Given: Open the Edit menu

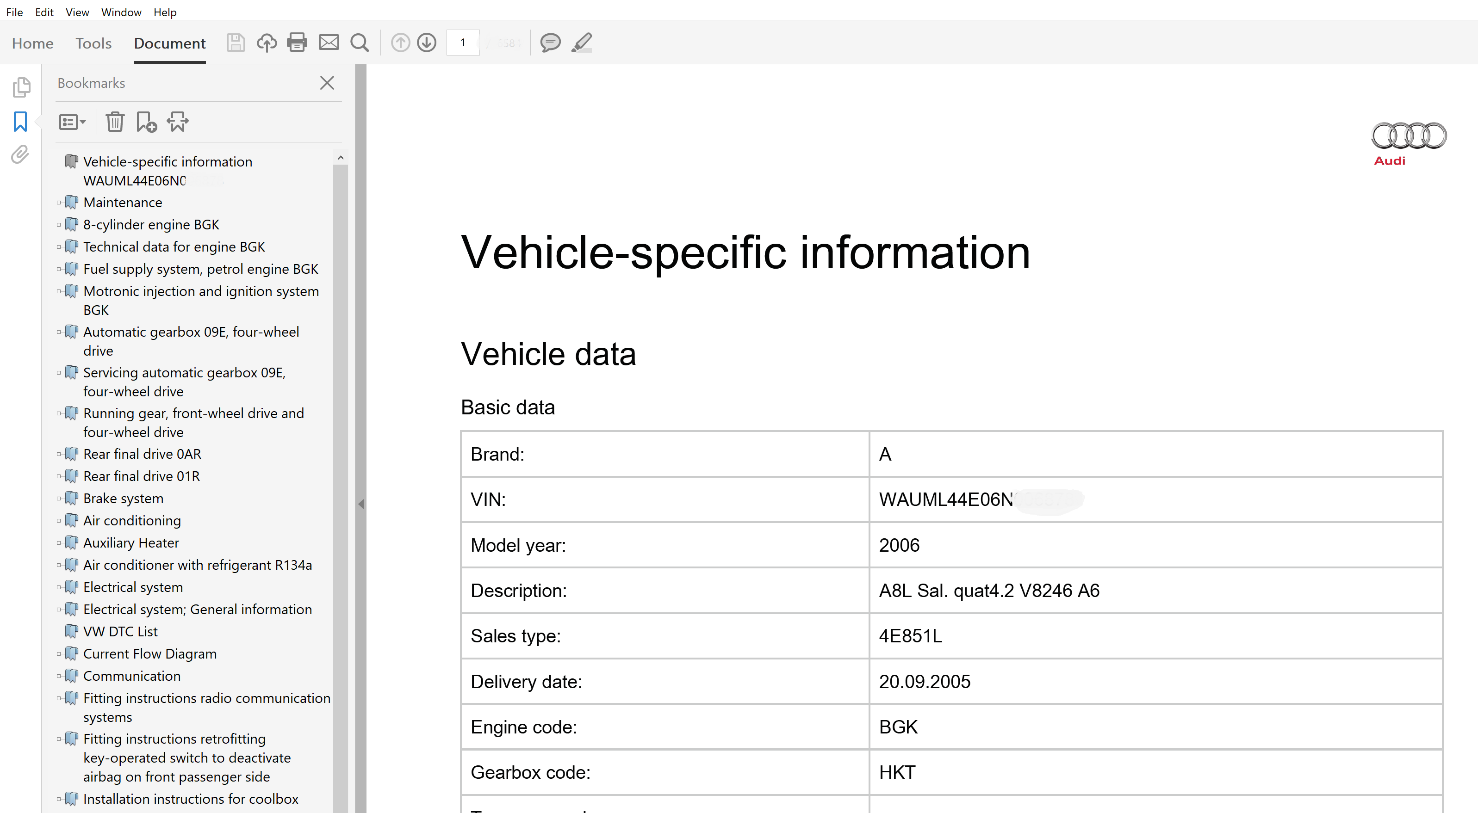Looking at the screenshot, I should point(43,12).
